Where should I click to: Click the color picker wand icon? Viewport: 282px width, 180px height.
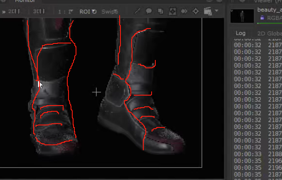[138, 11]
